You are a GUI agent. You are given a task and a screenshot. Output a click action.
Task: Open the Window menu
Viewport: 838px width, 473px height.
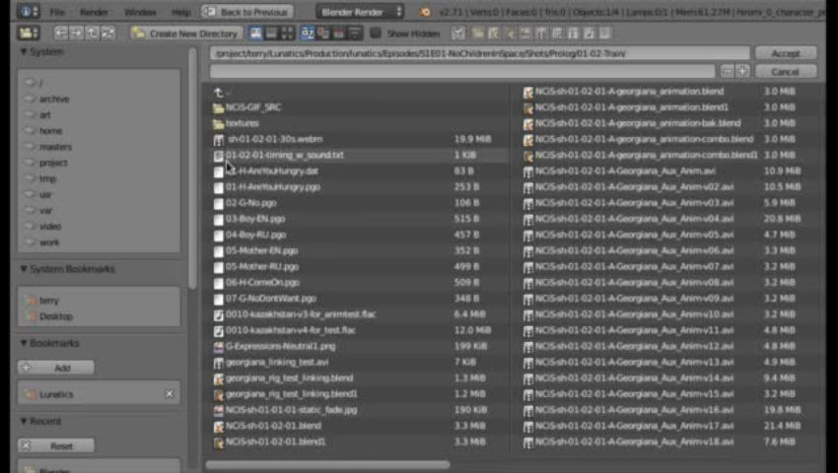click(x=140, y=12)
